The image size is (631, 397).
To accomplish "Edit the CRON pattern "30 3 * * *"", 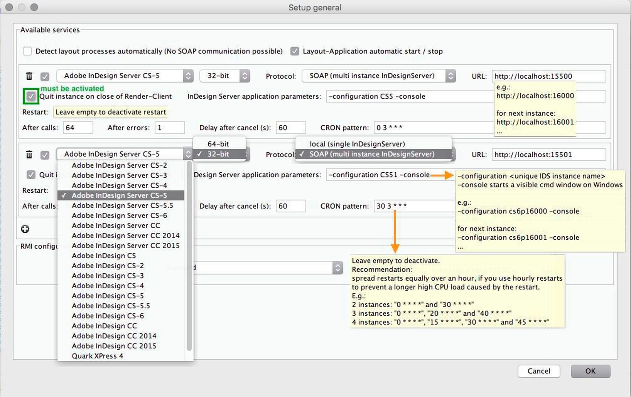I will (413, 206).
